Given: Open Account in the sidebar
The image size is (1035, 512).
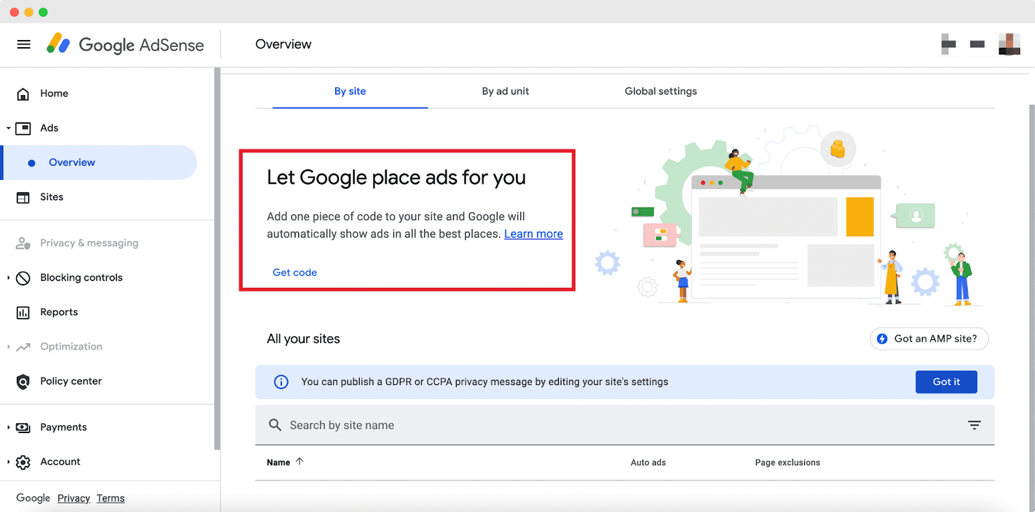Looking at the screenshot, I should click(x=60, y=462).
